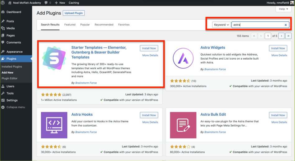
Task: Open the Keyword search type dropdown
Action: (221, 25)
